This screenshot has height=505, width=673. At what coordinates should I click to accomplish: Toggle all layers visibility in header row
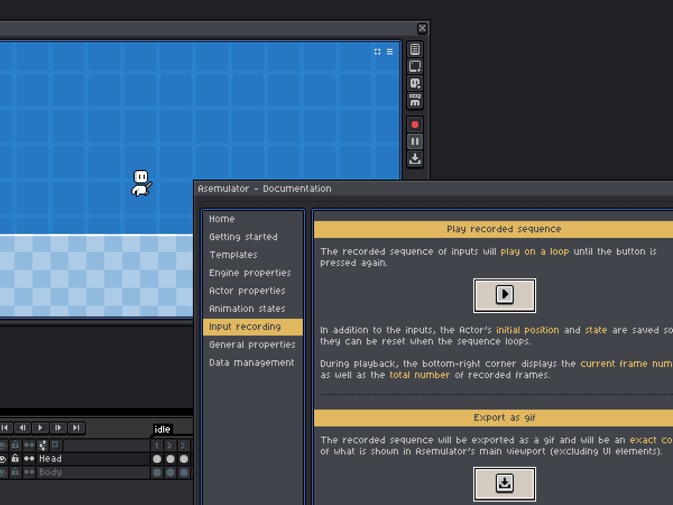(3, 446)
